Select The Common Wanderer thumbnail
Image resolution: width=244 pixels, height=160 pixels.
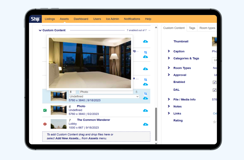[59, 124]
